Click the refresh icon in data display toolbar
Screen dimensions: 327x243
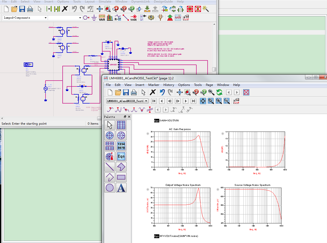click(x=219, y=92)
